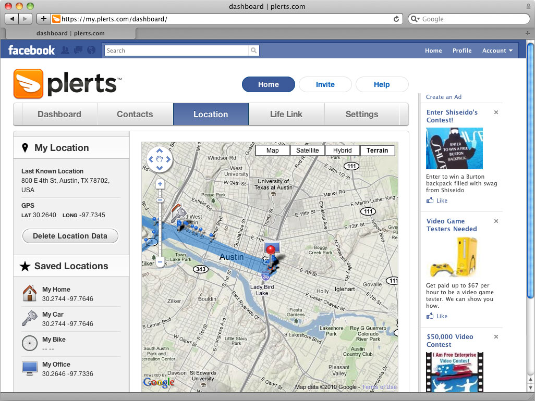This screenshot has width=535, height=401.
Task: Focus the Facebook Search input field
Action: [x=176, y=51]
